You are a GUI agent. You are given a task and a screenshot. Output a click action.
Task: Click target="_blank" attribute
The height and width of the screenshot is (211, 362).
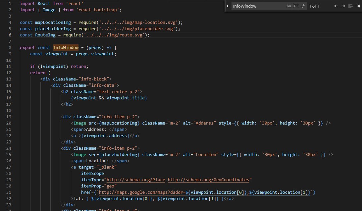click(97, 167)
